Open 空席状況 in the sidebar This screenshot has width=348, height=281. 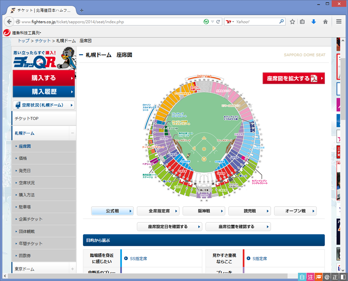[x=44, y=183]
